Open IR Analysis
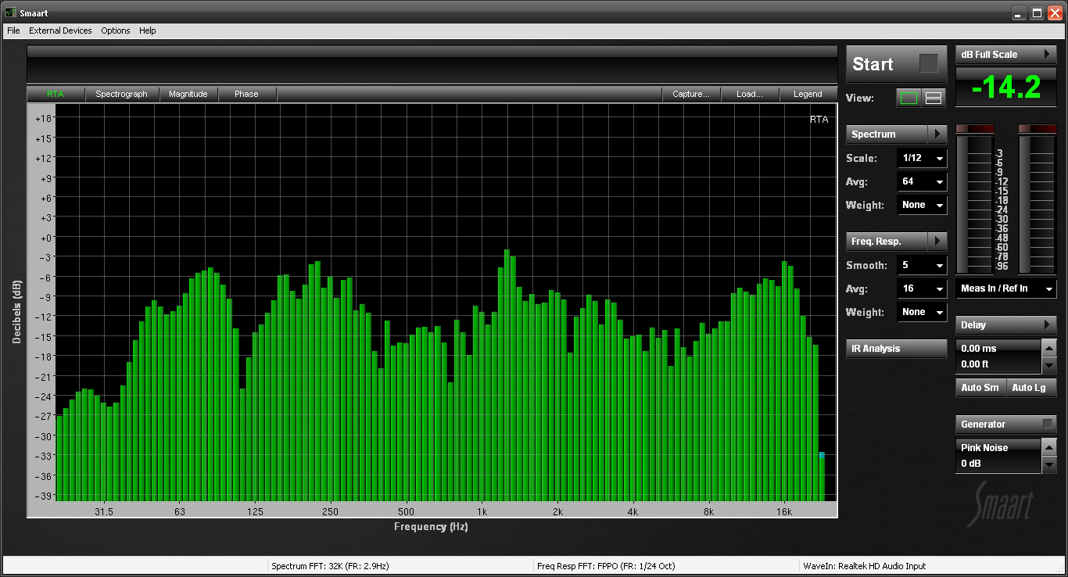This screenshot has height=577, width=1068. [x=897, y=349]
